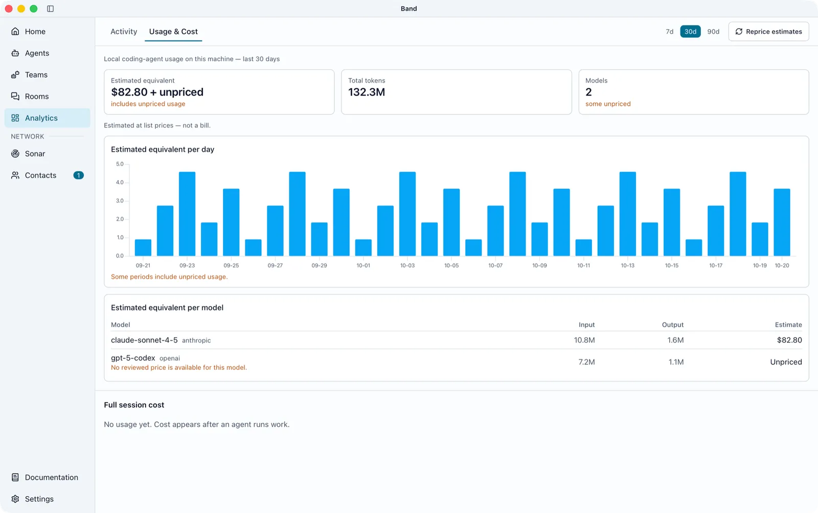
Task: Switch to the Activity tab
Action: click(x=124, y=32)
